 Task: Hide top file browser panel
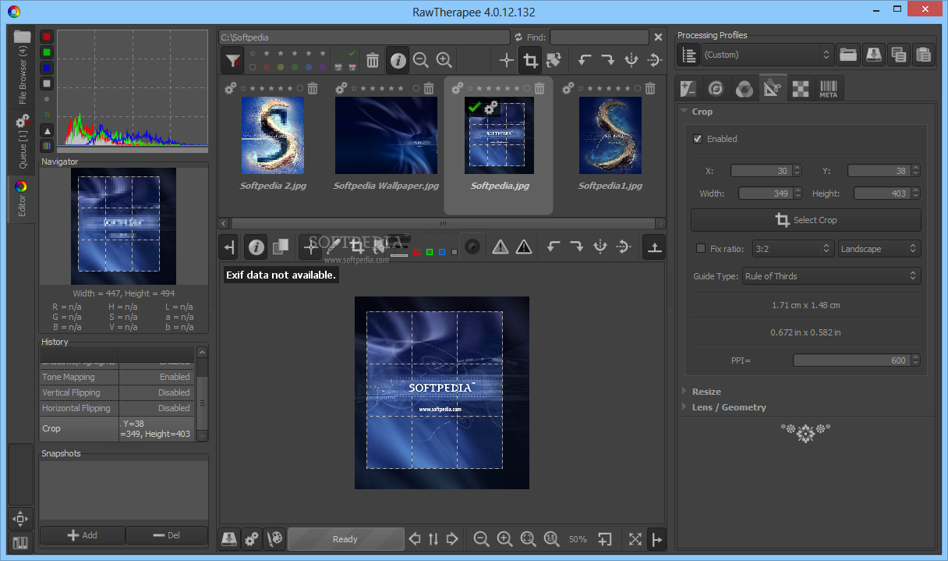pyautogui.click(x=654, y=247)
